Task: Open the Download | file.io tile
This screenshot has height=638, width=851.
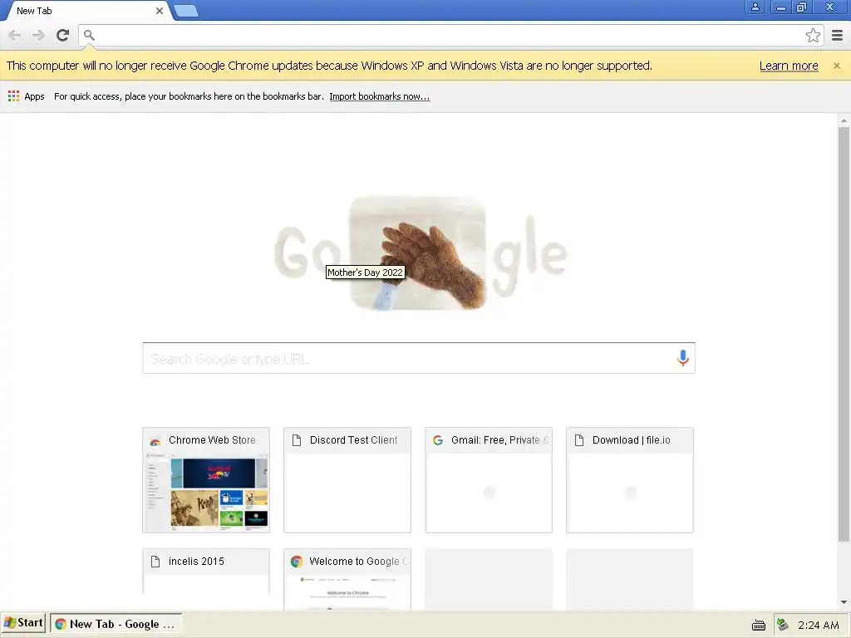Action: [x=630, y=480]
